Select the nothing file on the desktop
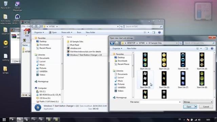This screenshot has width=217, height=122. [x=5, y=57]
